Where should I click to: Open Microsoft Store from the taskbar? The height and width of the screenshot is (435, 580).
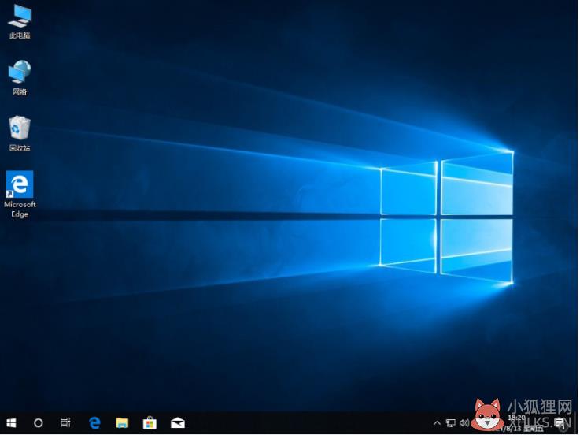coord(150,422)
